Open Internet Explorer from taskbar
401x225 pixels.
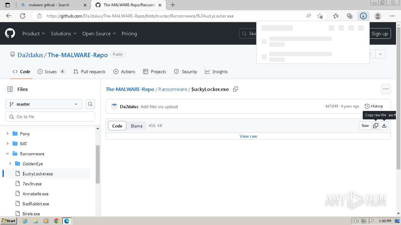pos(25,221)
